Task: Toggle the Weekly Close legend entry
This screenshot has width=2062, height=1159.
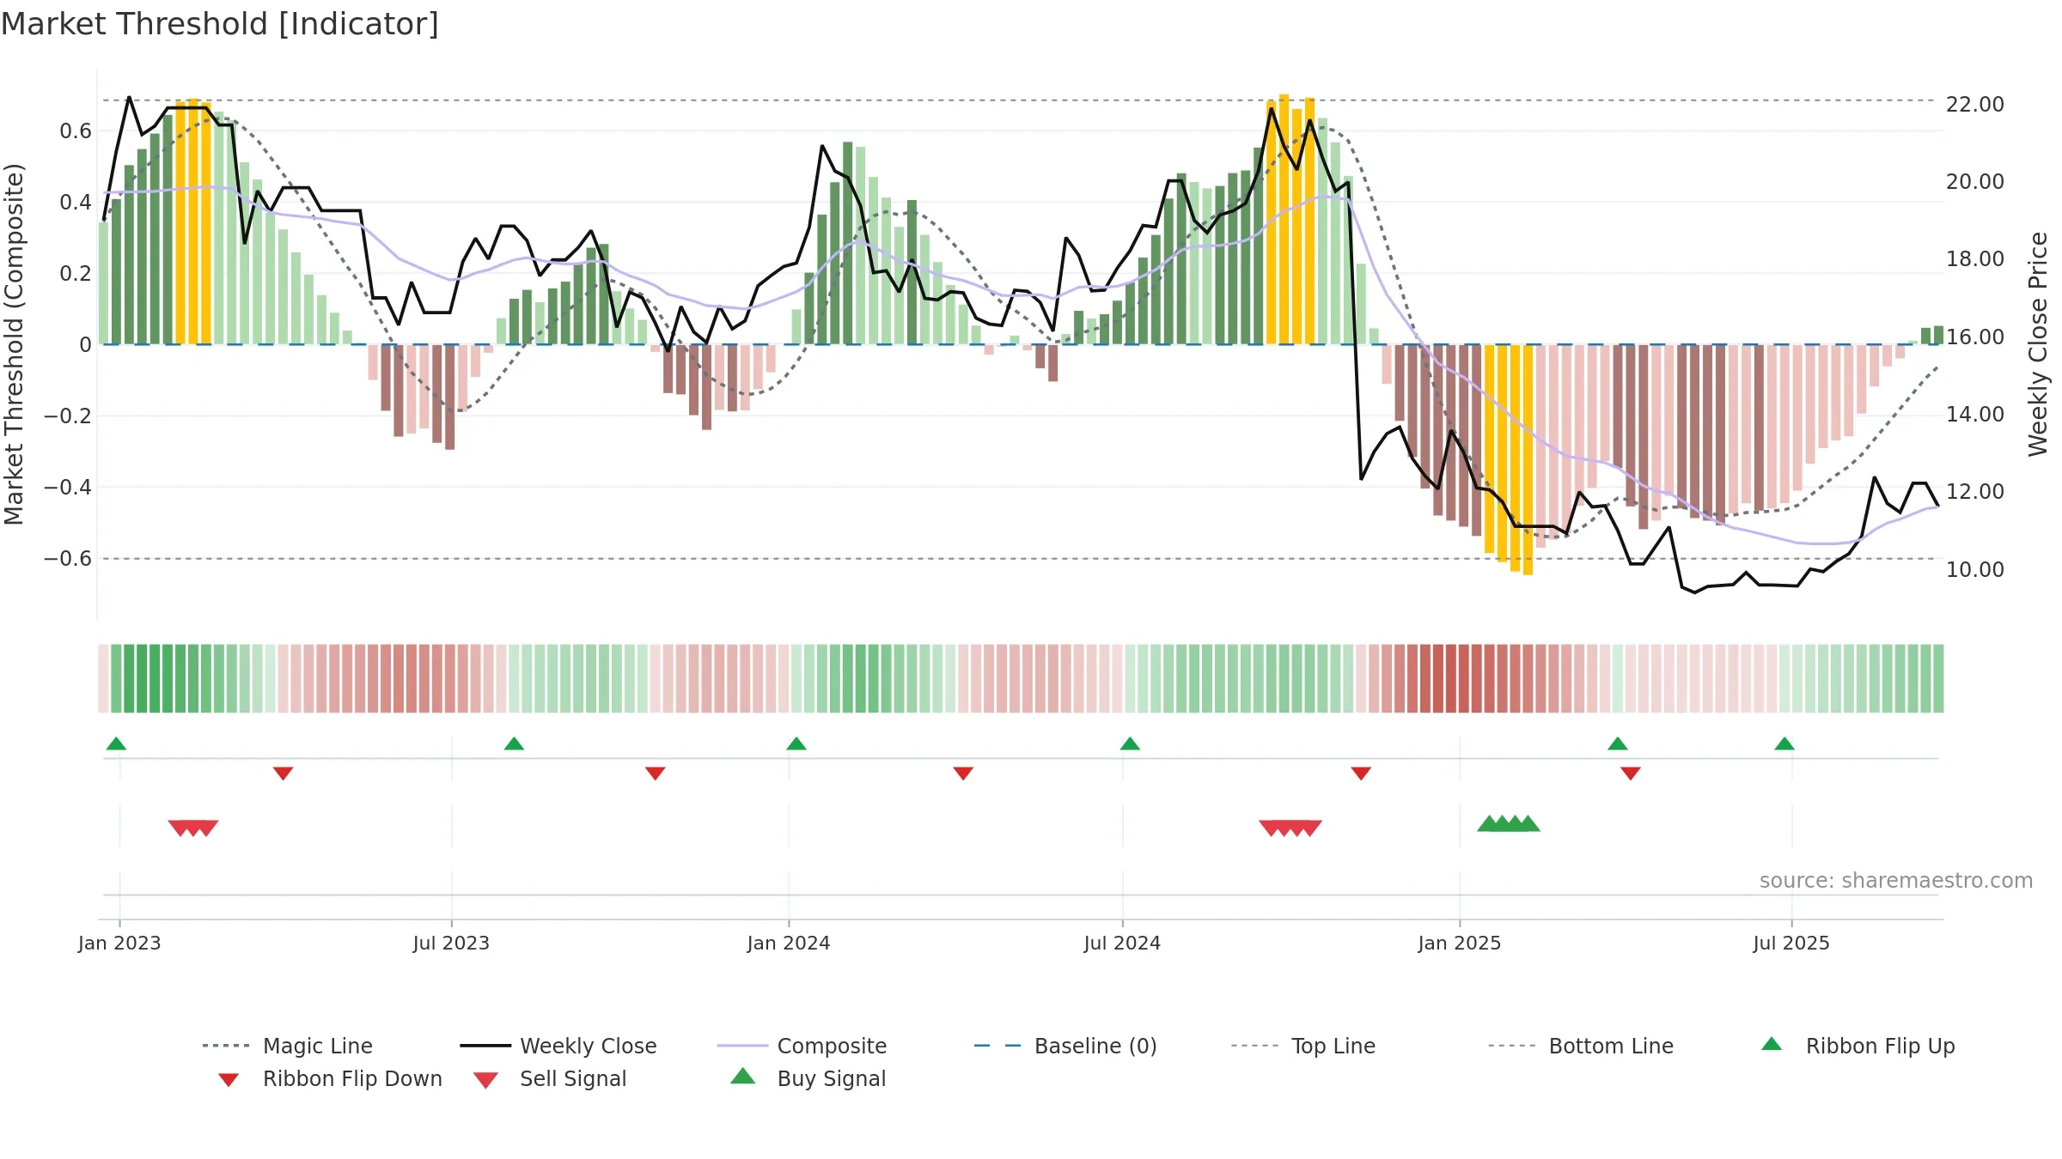Action: 558,1046
